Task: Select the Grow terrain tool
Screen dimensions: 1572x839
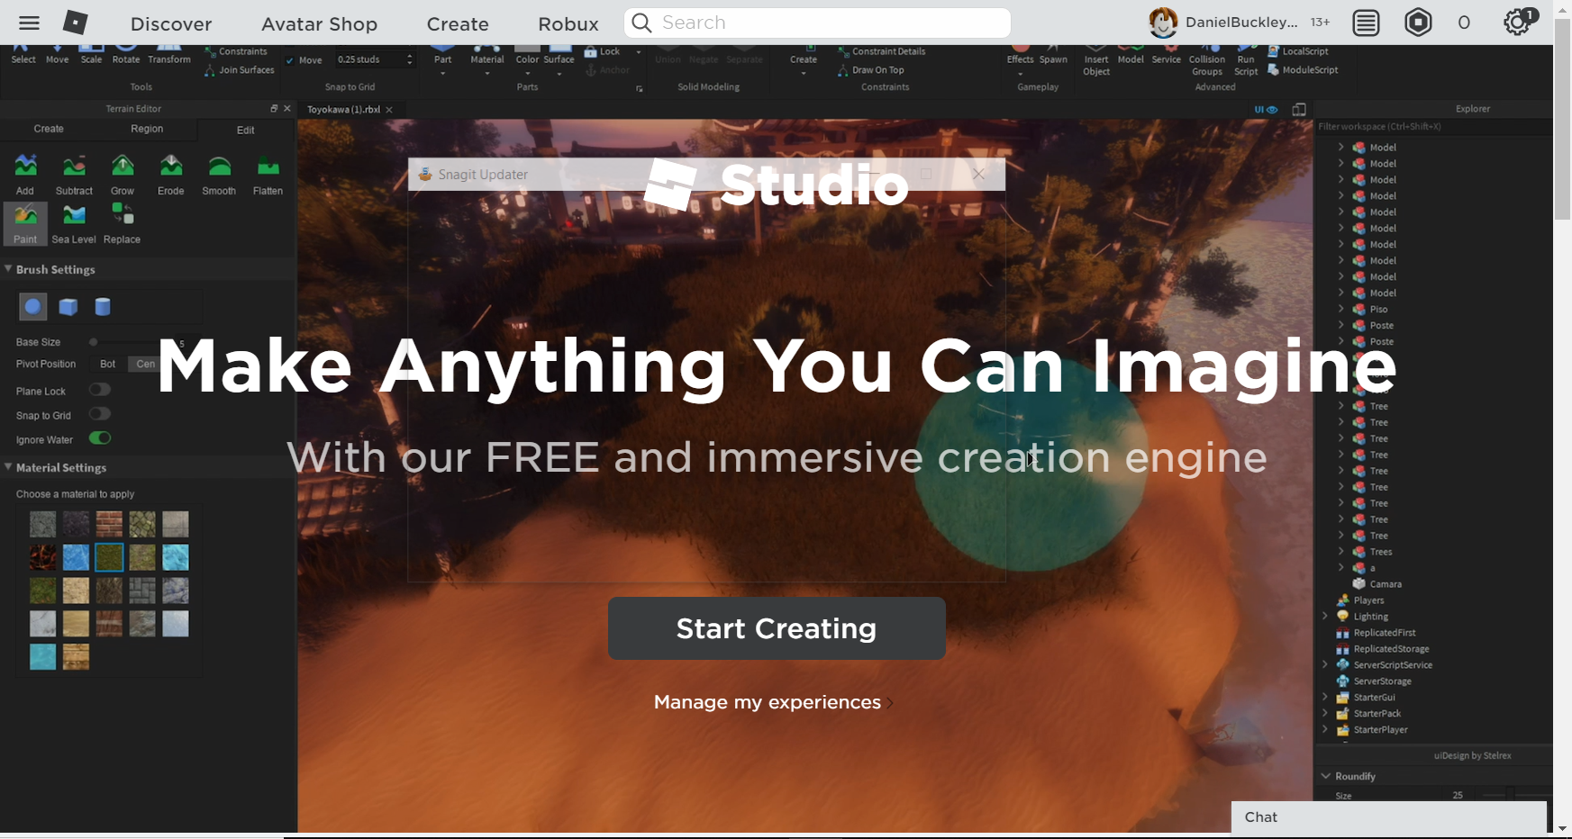Action: 123,175
